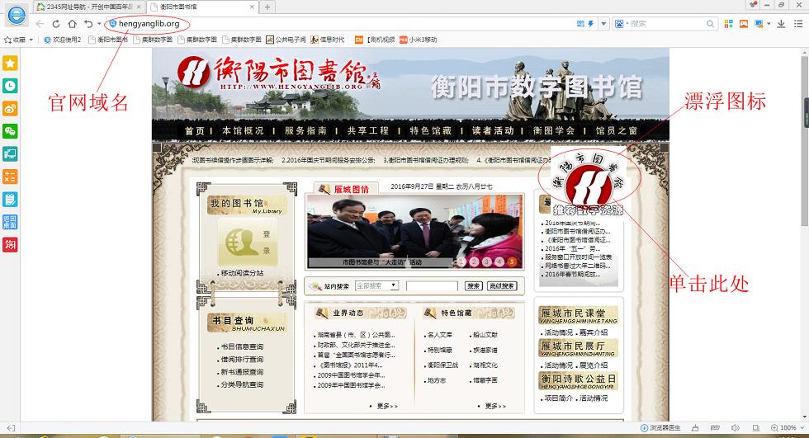Click the 搜索 site search button

click(x=473, y=285)
